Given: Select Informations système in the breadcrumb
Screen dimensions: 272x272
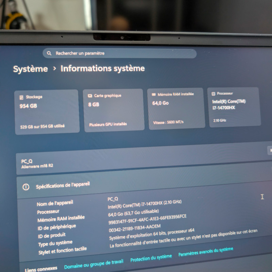Looking at the screenshot, I should coord(102,68).
